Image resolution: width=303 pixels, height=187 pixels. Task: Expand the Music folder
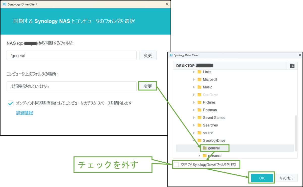tap(194, 87)
